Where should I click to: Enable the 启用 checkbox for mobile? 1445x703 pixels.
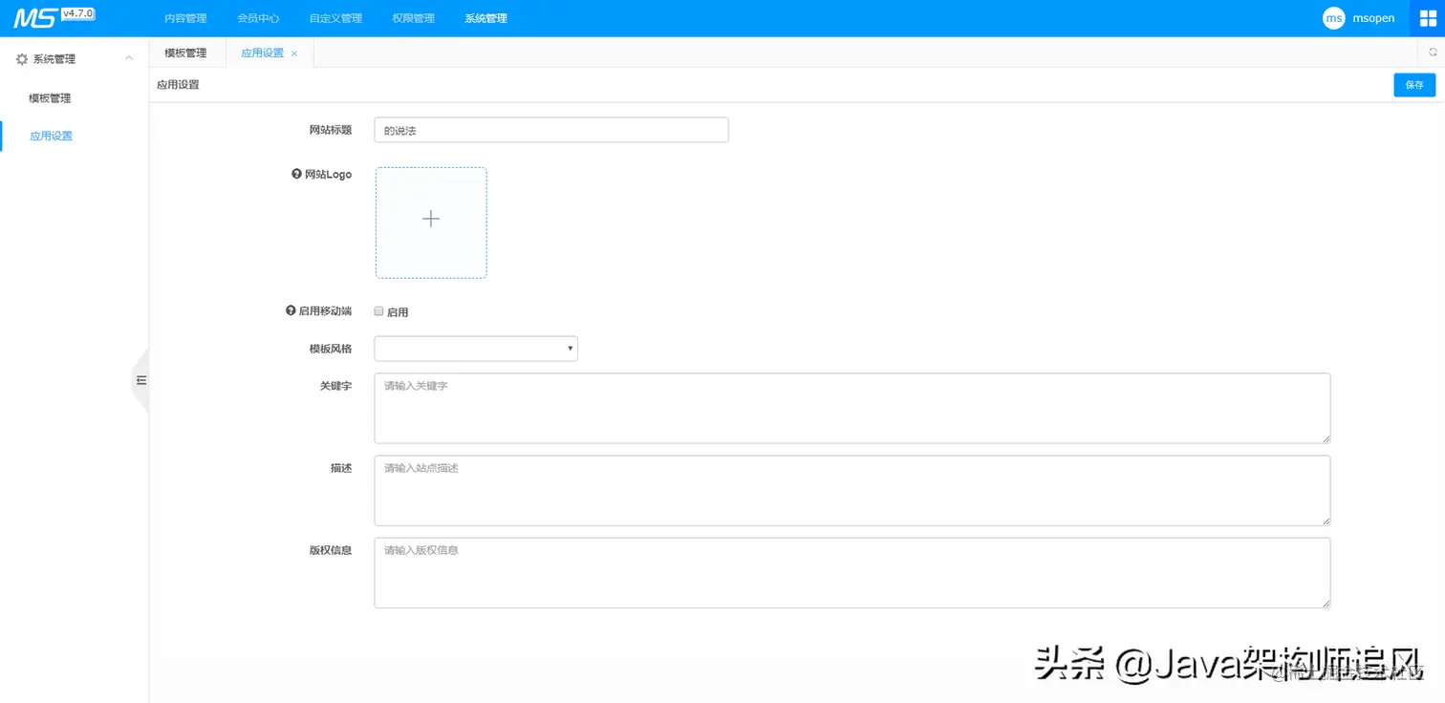coord(378,310)
